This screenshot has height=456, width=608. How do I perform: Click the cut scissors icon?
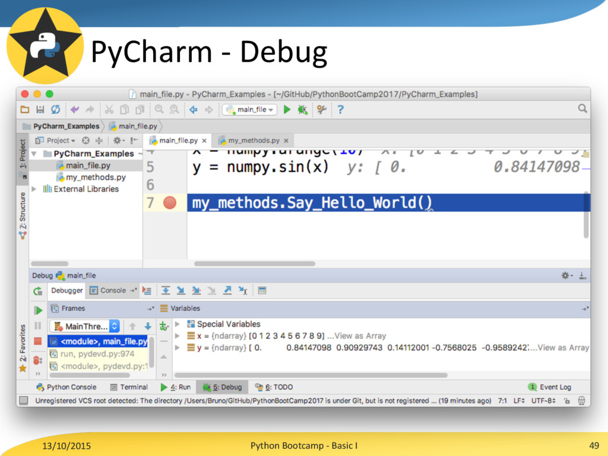click(109, 110)
